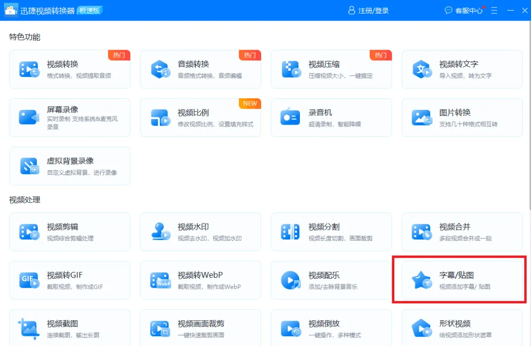The image size is (531, 346).
Task: Click the 视频转WebP icon
Action: [160, 280]
